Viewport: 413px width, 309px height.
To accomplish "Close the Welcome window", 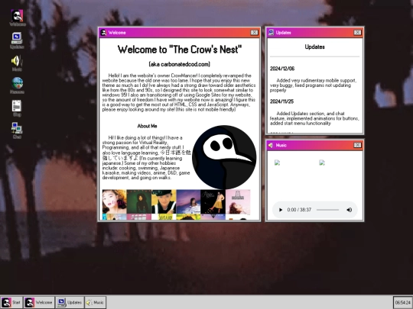I will [254, 32].
